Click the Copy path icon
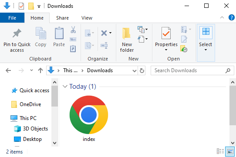236x157 pixels. [x=73, y=40]
